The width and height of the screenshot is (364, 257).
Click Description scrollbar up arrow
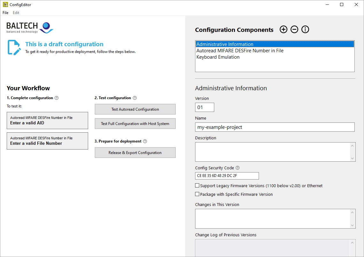tap(353, 145)
